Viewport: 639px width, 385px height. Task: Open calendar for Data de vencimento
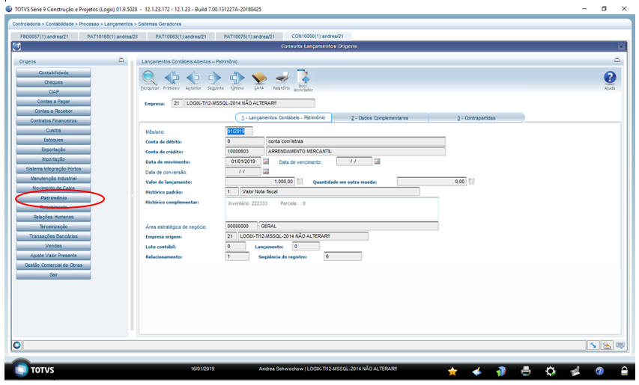pyautogui.click(x=377, y=161)
